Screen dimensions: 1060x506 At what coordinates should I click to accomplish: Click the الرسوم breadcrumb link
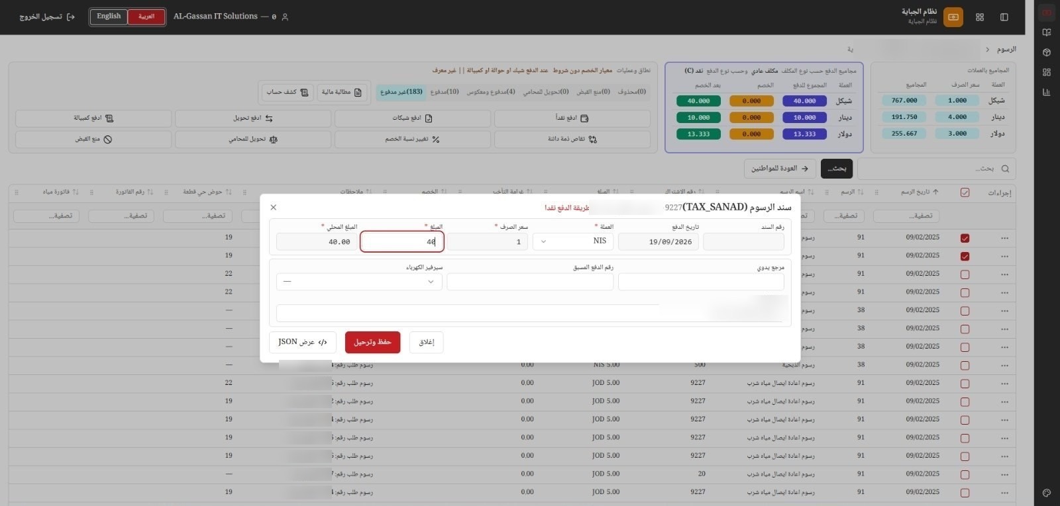point(1006,50)
